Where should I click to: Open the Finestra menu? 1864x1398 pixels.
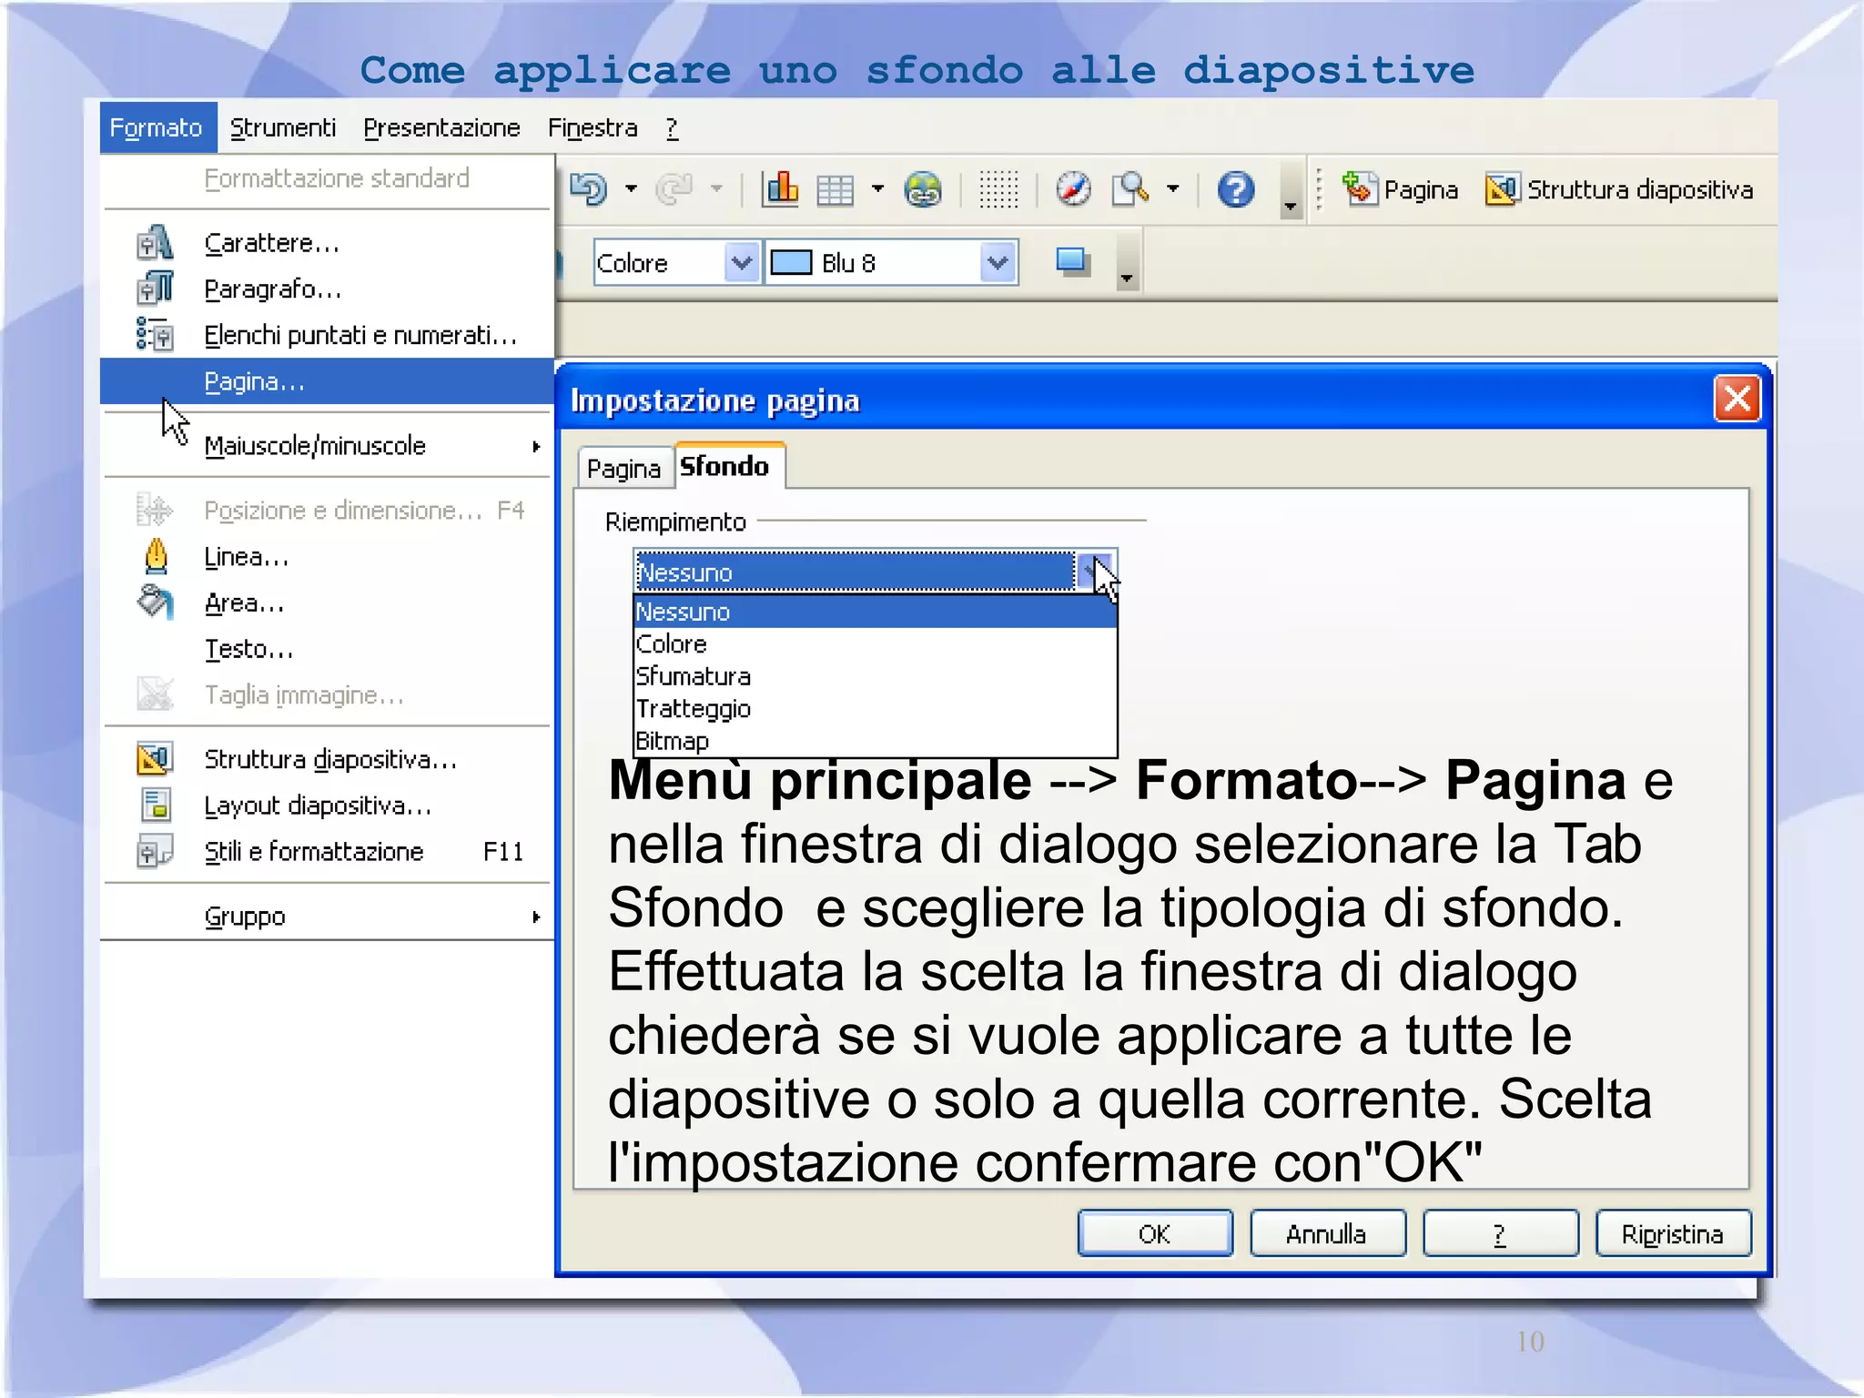[x=593, y=127]
